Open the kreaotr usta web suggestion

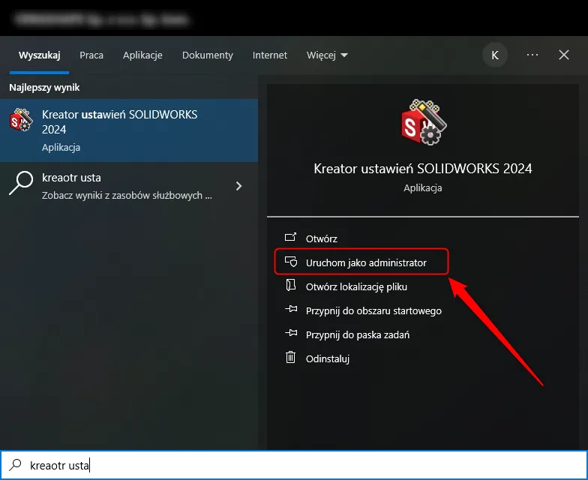click(129, 186)
